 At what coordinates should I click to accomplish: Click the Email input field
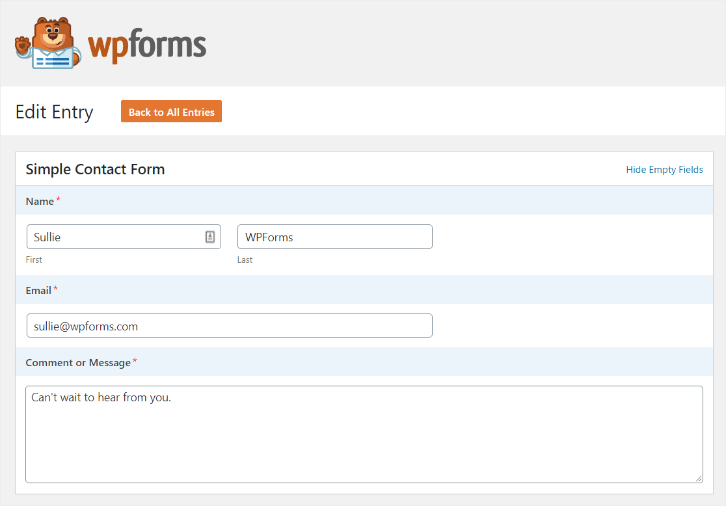point(230,326)
